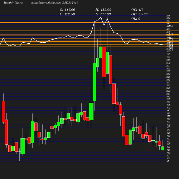Click the 222 price axis label
179x179 pixels.
tap(168, 91)
